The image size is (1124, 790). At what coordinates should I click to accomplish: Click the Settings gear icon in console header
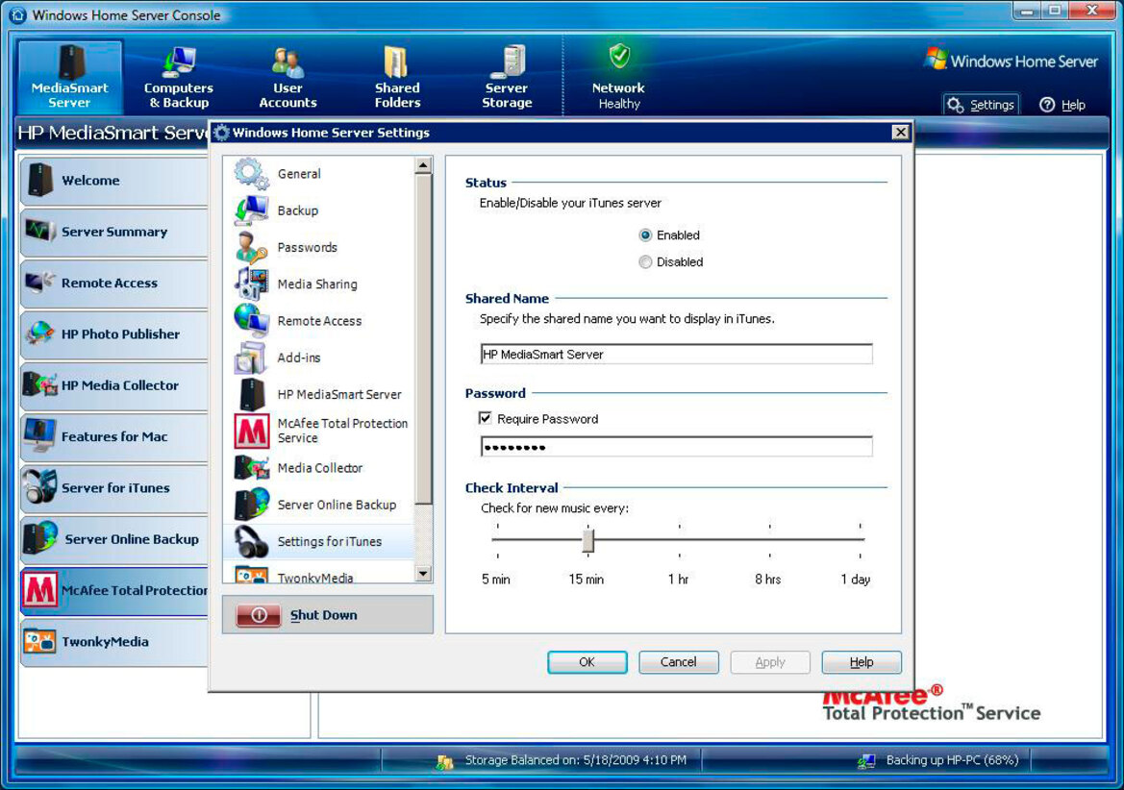tap(956, 106)
